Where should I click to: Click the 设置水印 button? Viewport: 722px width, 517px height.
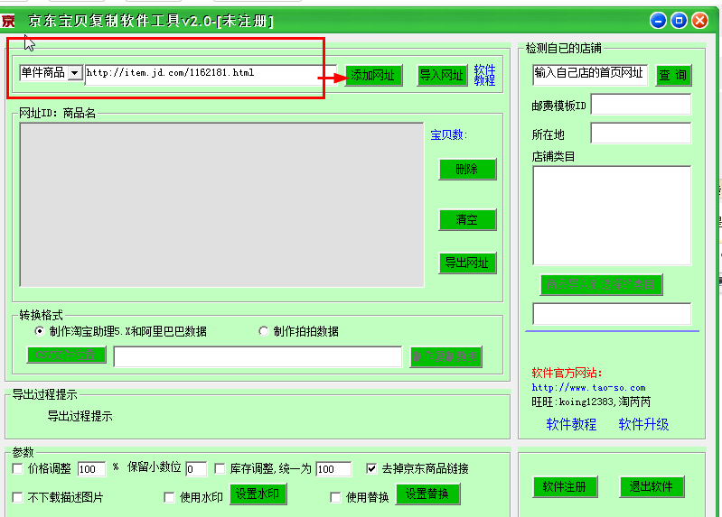(258, 494)
